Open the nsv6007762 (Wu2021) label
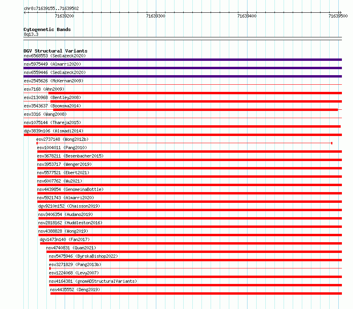 pyautogui.click(x=59, y=181)
